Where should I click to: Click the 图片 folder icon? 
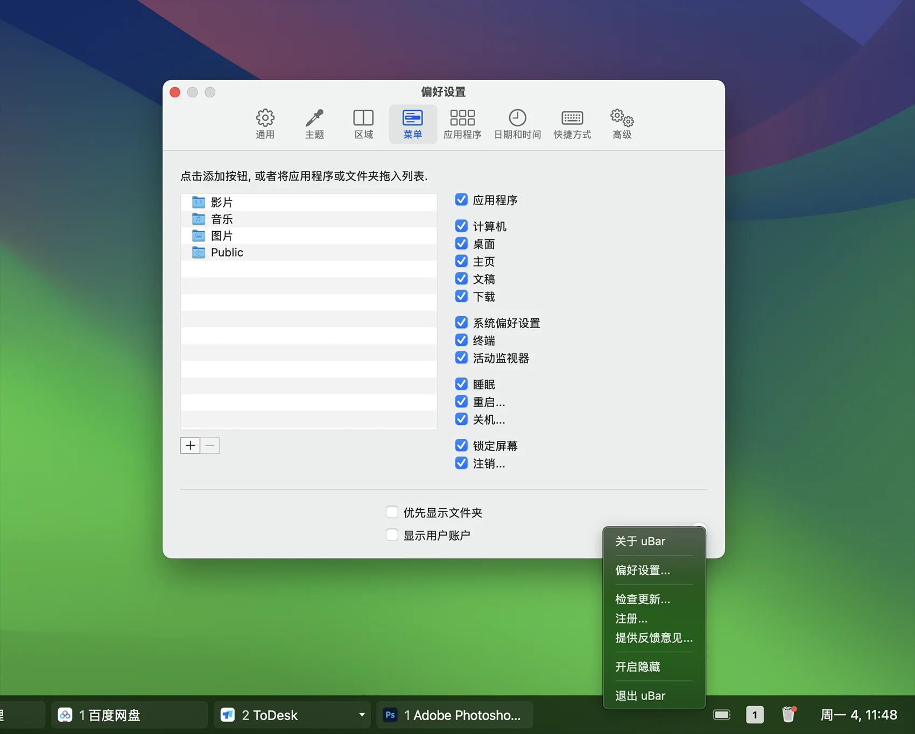tap(199, 236)
